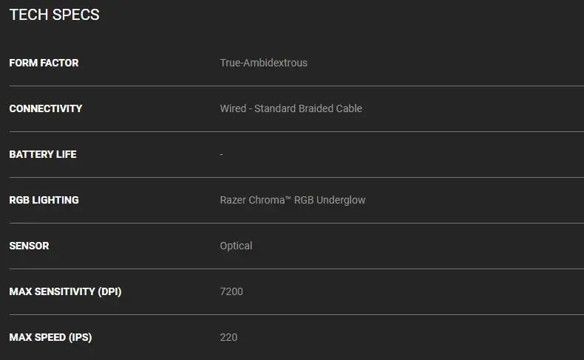Select the 7200 DPI value
Viewport: 584px width, 360px height.
[231, 291]
